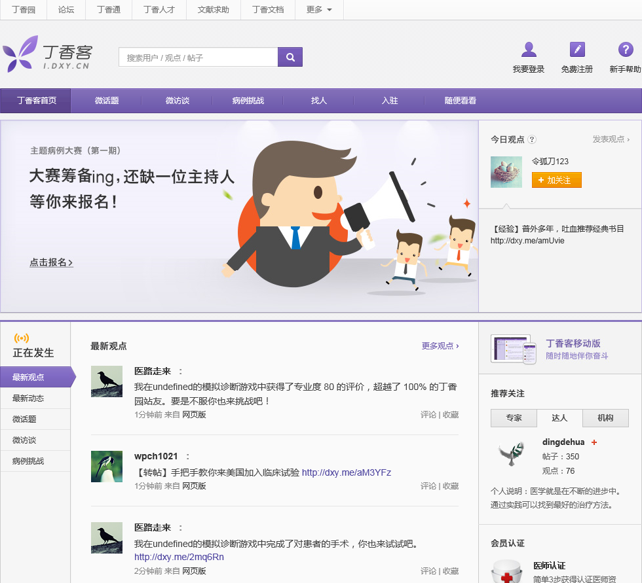Open wpch1021 username link

click(156, 456)
